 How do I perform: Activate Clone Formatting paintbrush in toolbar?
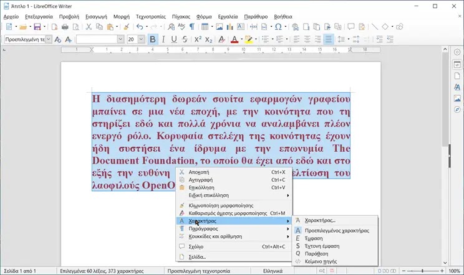click(127, 27)
